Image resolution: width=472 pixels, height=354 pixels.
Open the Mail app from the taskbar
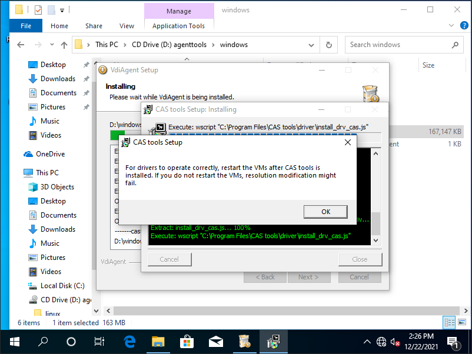pos(215,342)
